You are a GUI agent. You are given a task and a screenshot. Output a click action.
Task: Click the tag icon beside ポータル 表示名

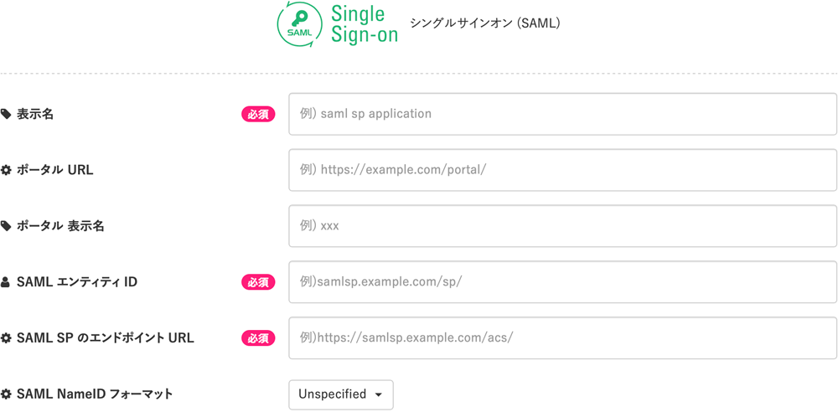point(6,226)
